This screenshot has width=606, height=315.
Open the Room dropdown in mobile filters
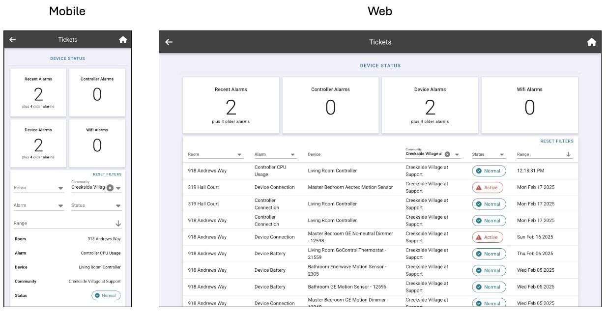[x=61, y=188]
